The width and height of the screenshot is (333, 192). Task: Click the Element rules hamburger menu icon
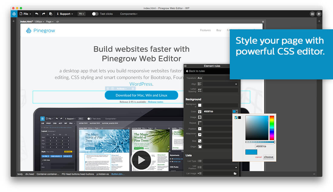click(185, 66)
